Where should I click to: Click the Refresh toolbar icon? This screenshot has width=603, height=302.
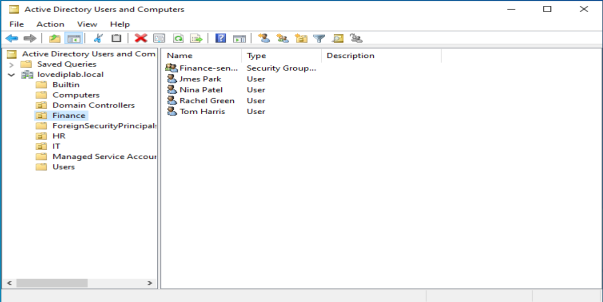click(x=178, y=38)
